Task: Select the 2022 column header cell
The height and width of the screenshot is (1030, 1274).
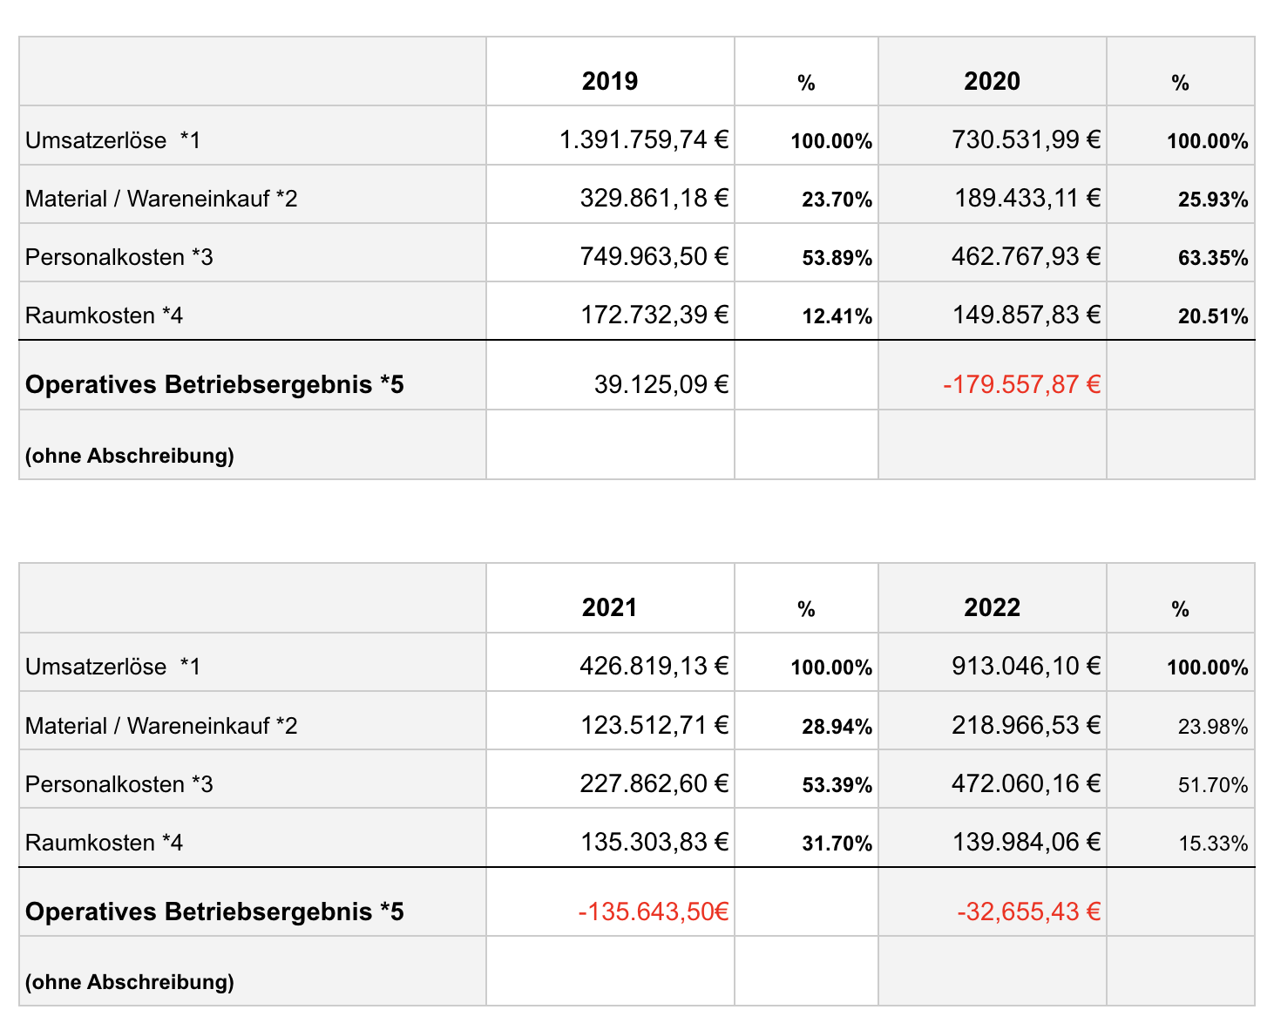Action: click(x=992, y=598)
